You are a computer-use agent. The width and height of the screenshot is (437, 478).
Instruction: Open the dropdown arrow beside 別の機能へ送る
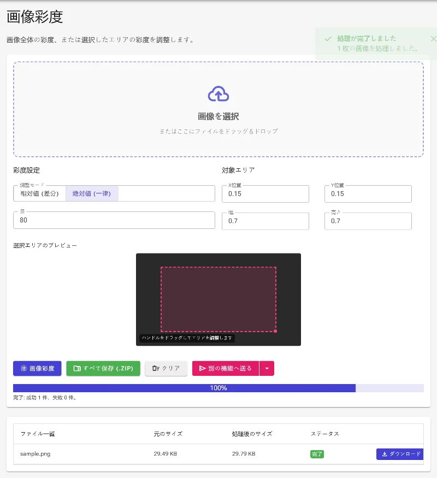(x=267, y=368)
